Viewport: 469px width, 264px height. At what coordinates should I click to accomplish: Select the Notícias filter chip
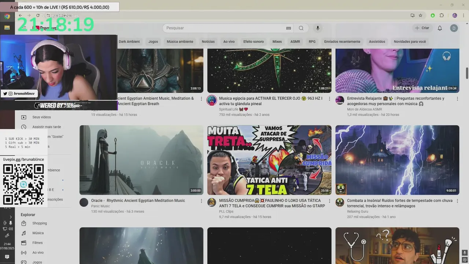[208, 41]
